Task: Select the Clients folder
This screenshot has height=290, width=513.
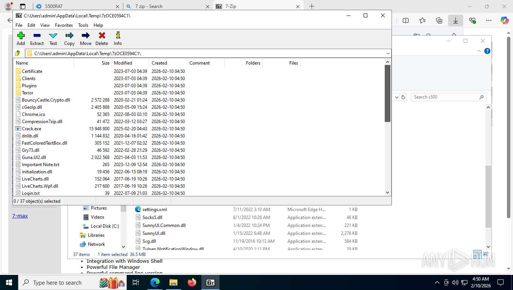Action: (29, 79)
